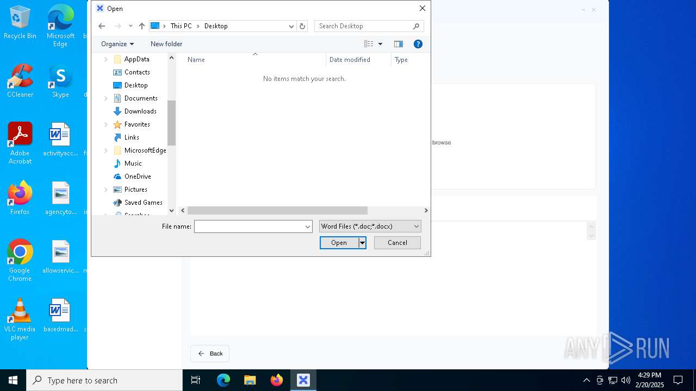Sort by the Name column header
Image resolution: width=696 pixels, height=391 pixels.
pos(254,60)
